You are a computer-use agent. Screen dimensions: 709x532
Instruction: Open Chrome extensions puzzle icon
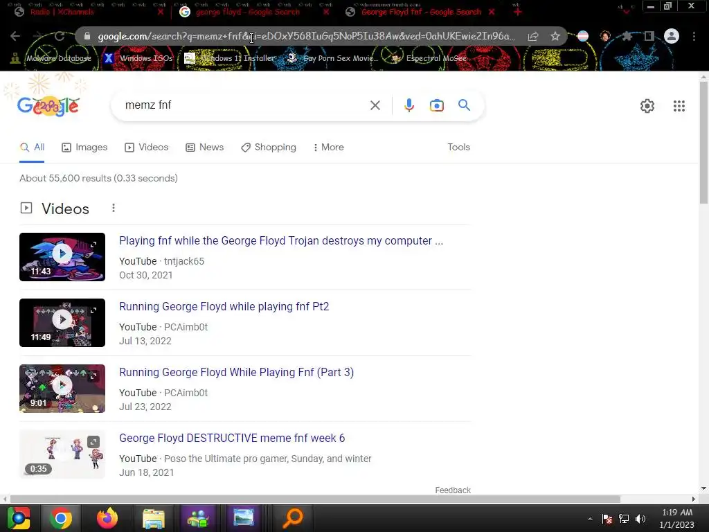[627, 36]
